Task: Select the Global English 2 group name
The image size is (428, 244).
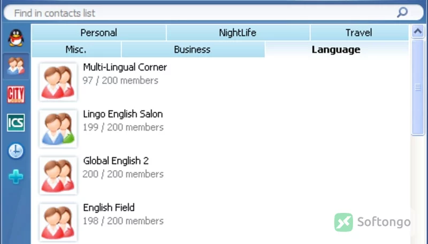Action: (116, 161)
